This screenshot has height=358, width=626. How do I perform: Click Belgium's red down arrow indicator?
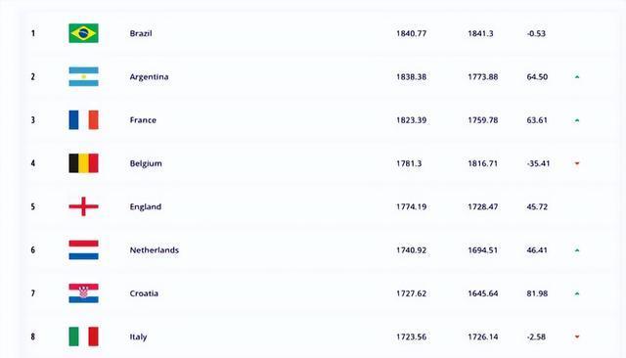point(577,163)
